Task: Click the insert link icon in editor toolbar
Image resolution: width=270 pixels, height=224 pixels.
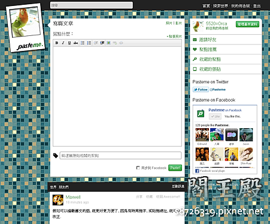Action: (x=115, y=43)
